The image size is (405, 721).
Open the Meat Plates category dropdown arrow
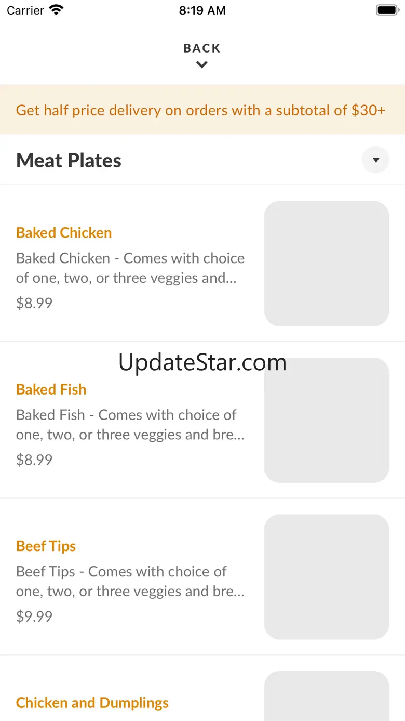[x=375, y=160]
